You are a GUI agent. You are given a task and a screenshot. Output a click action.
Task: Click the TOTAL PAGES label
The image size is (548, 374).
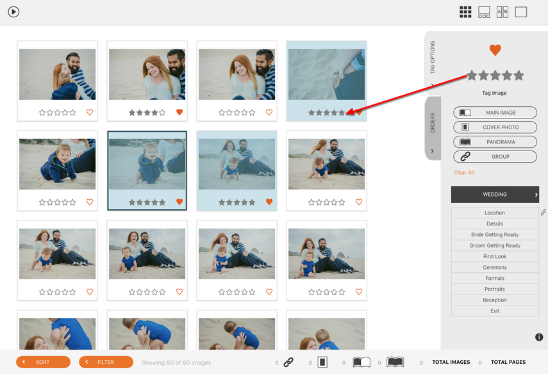tap(508, 362)
